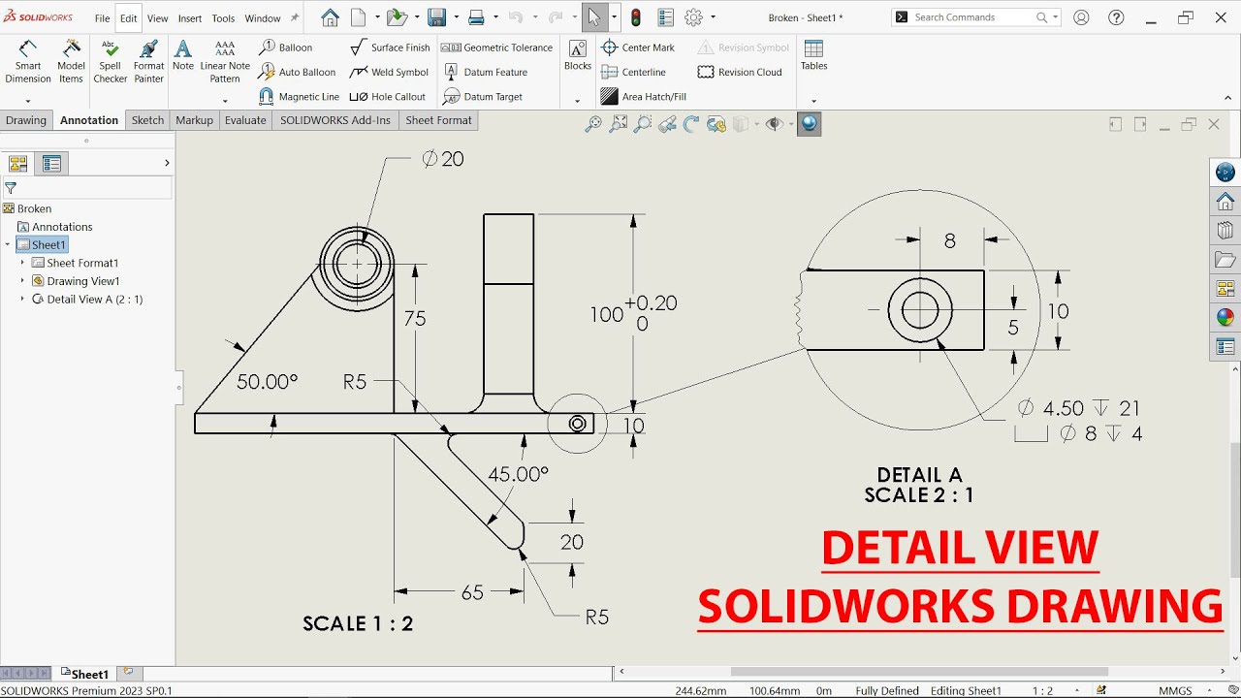The height and width of the screenshot is (698, 1241).
Task: Insert a Datum Target
Action: pyautogui.click(x=483, y=97)
